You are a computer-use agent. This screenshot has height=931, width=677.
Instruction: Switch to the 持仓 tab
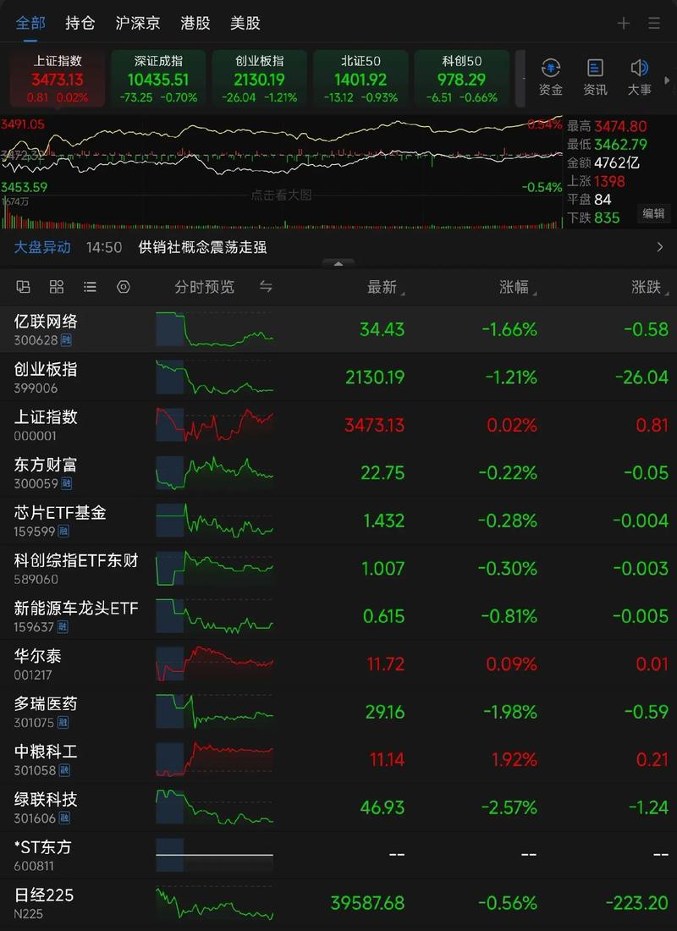[x=80, y=23]
